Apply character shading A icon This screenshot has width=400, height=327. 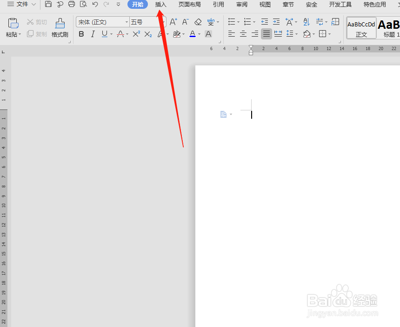[x=208, y=34]
